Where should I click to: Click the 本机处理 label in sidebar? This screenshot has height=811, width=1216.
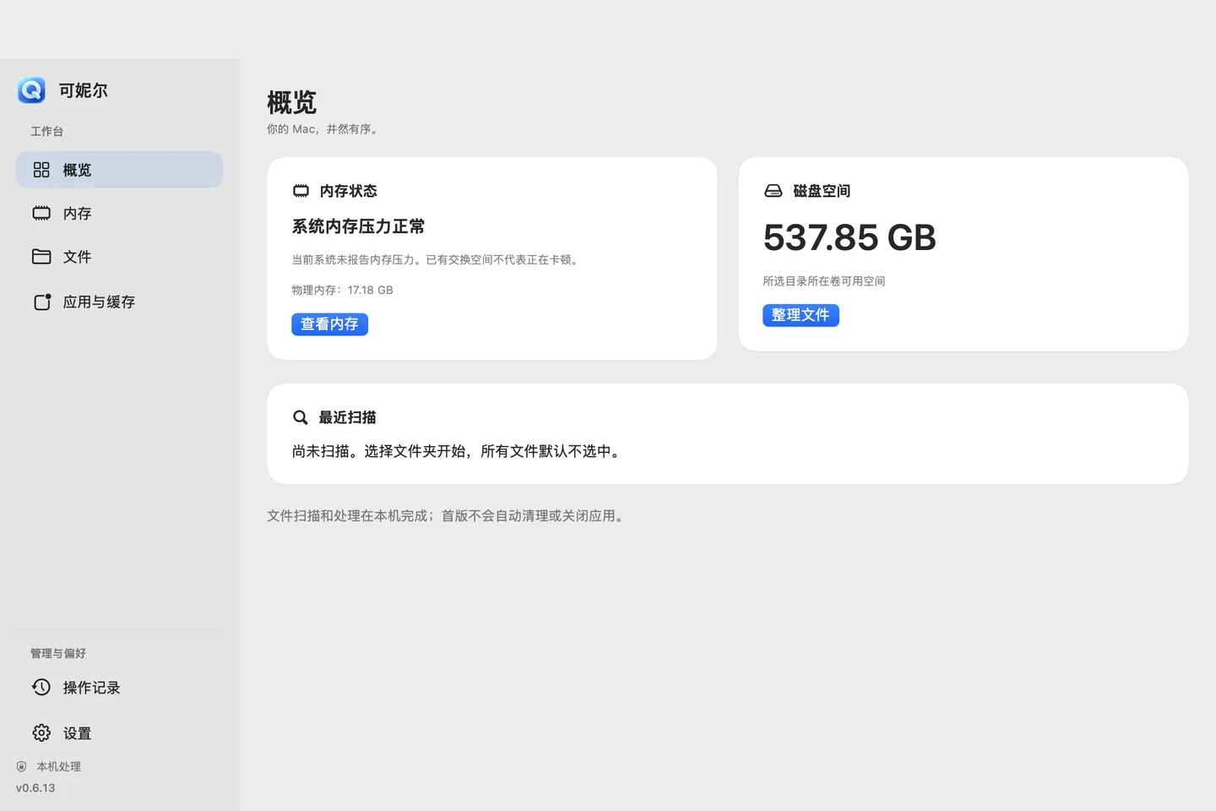click(58, 766)
